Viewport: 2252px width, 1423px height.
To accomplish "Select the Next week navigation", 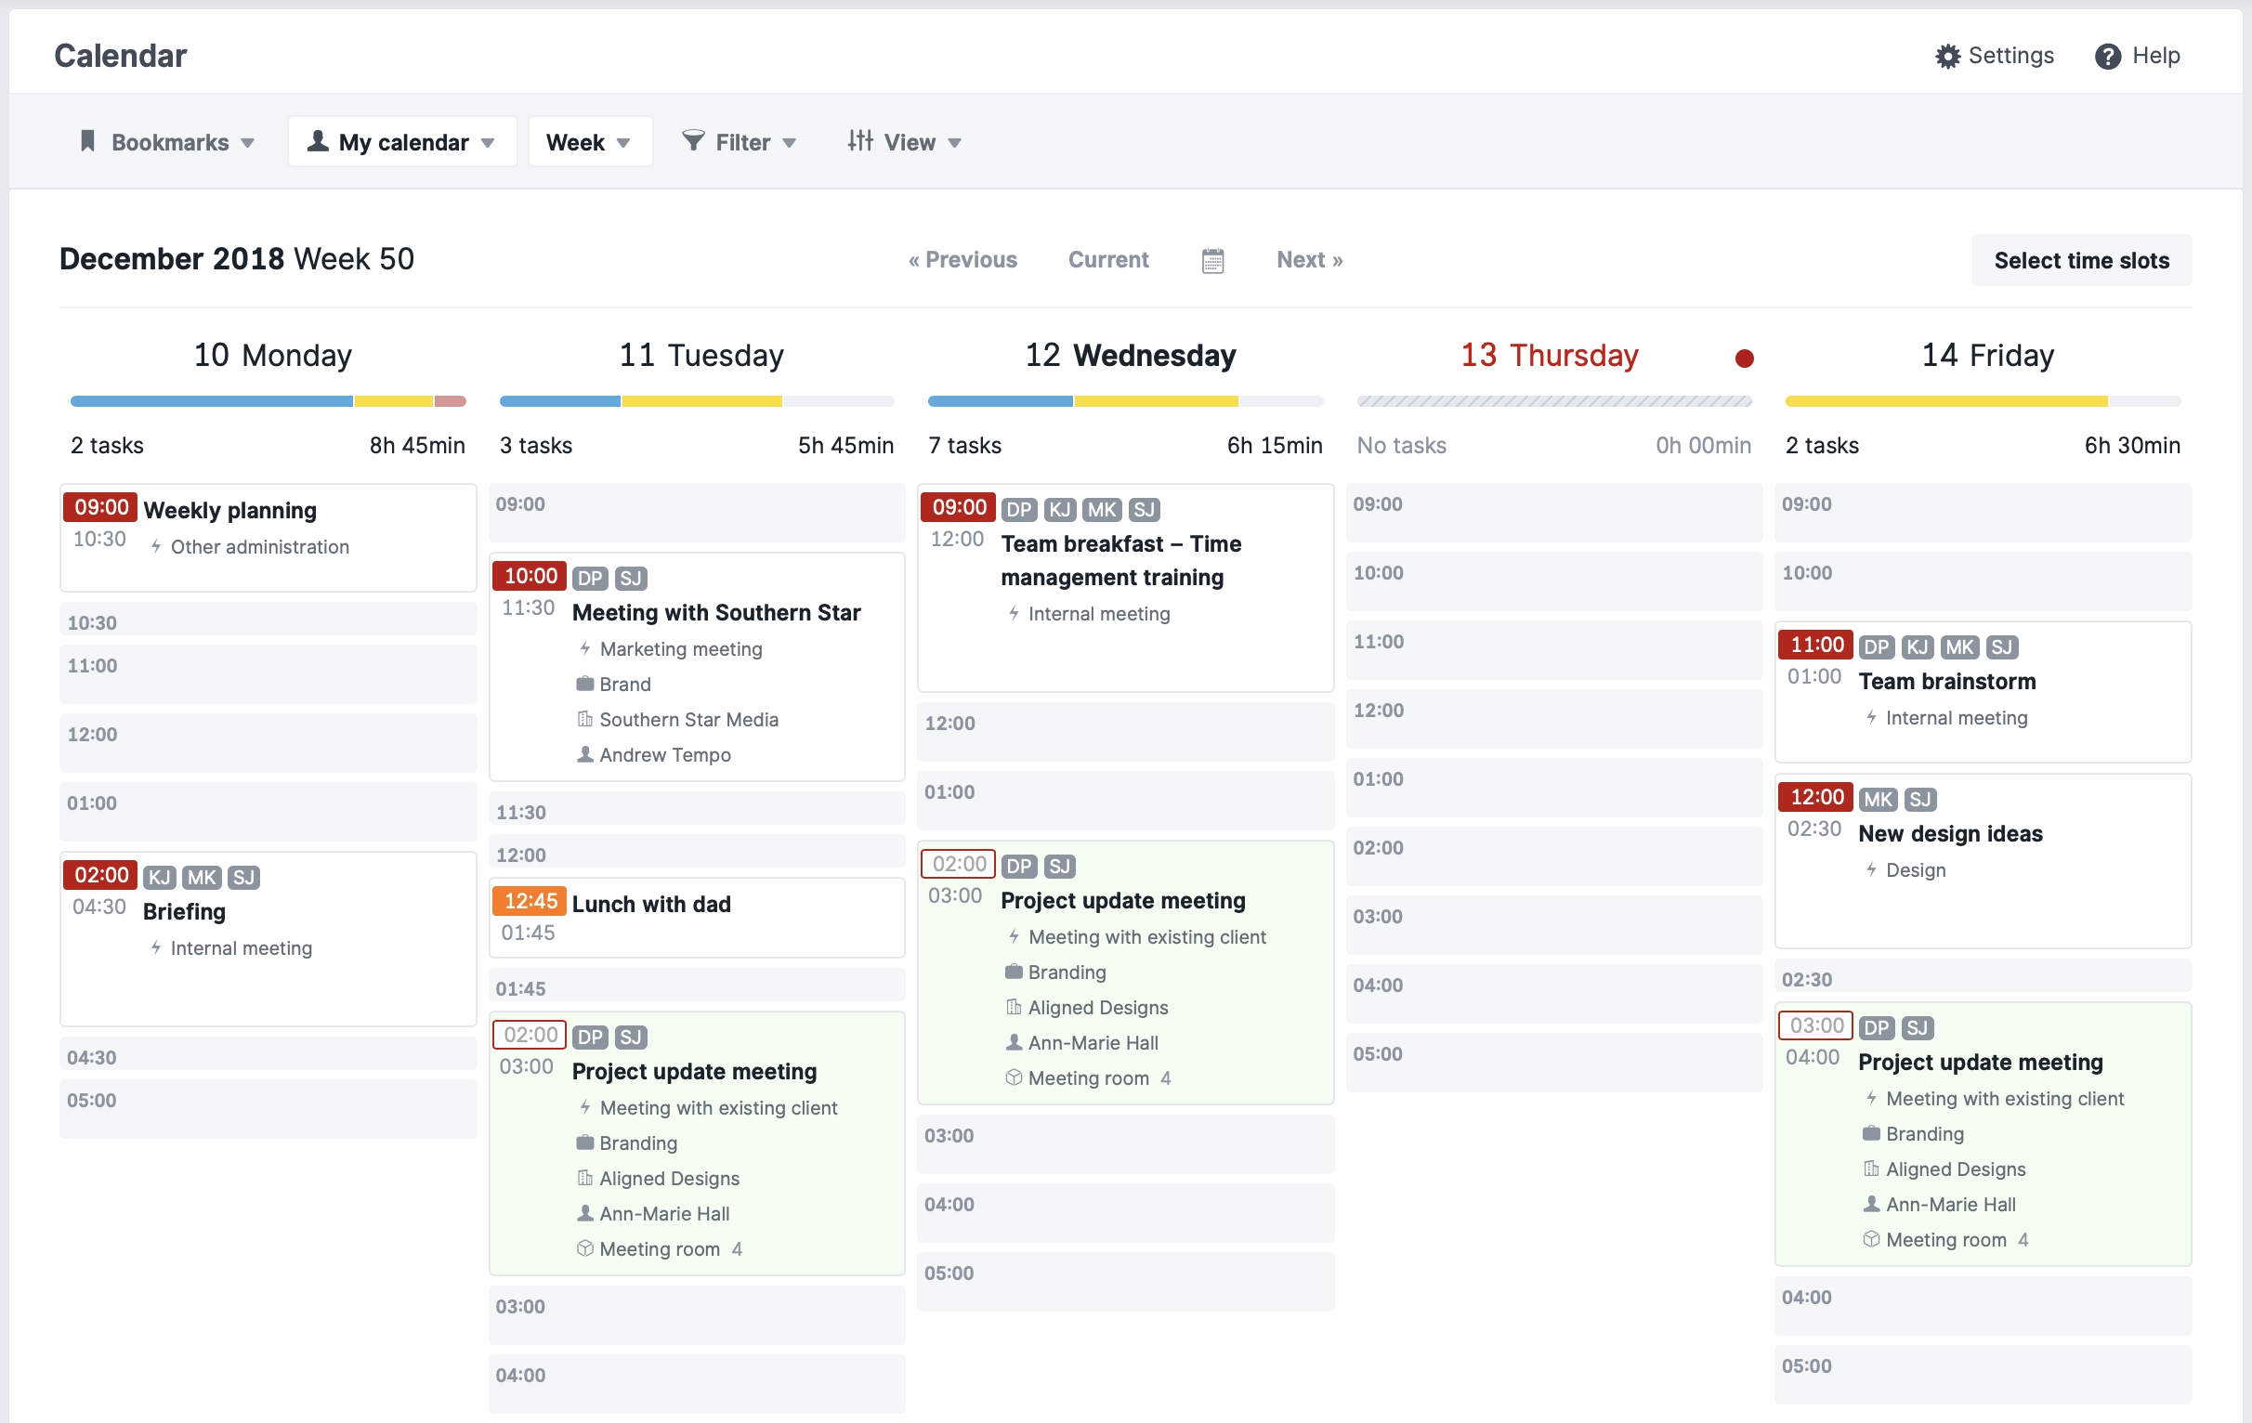I will (1310, 259).
